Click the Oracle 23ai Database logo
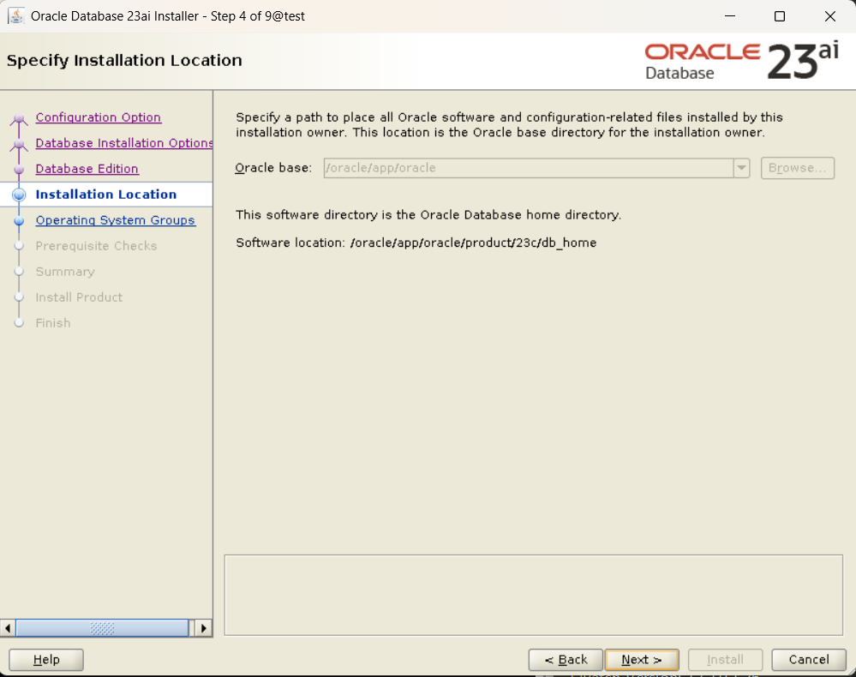The width and height of the screenshot is (856, 677). pos(741,61)
